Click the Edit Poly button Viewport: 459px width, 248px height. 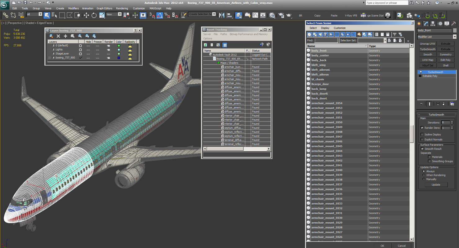point(446,60)
